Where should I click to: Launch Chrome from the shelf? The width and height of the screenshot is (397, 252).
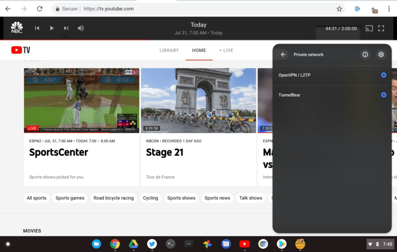115,244
